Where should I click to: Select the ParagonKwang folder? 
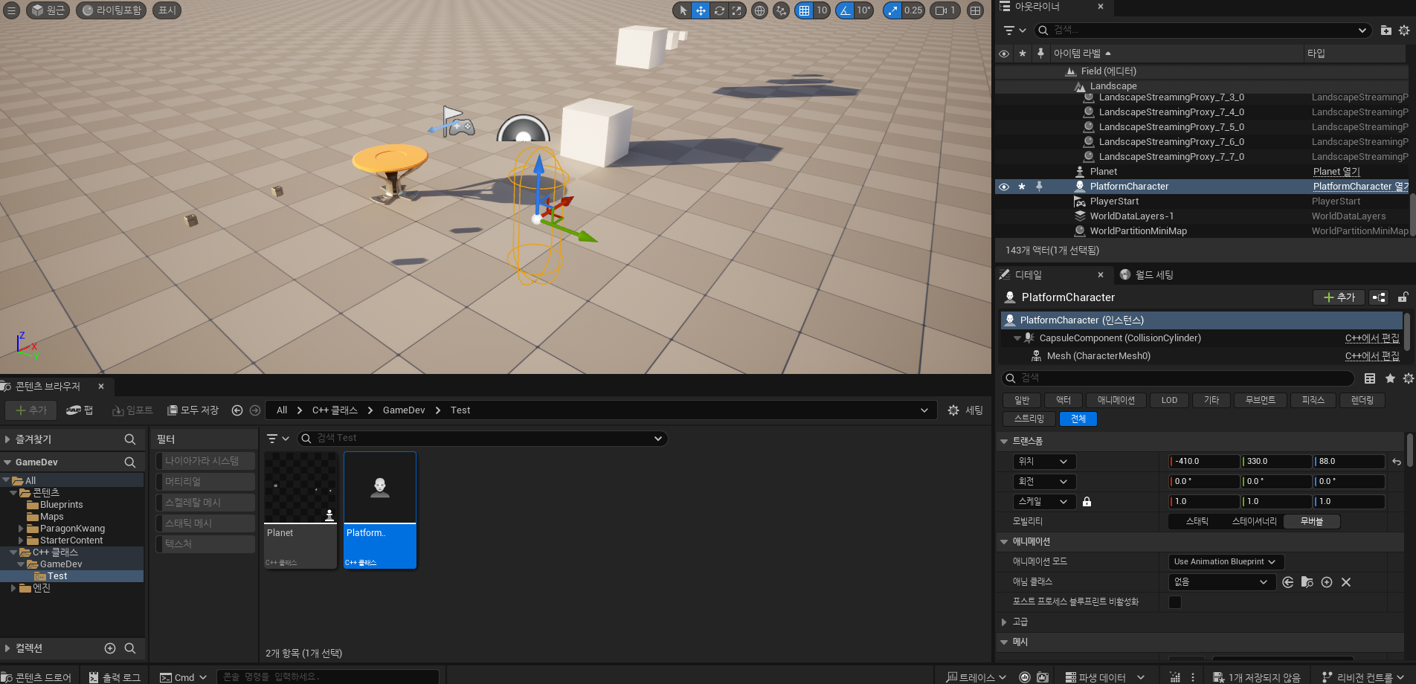click(72, 529)
